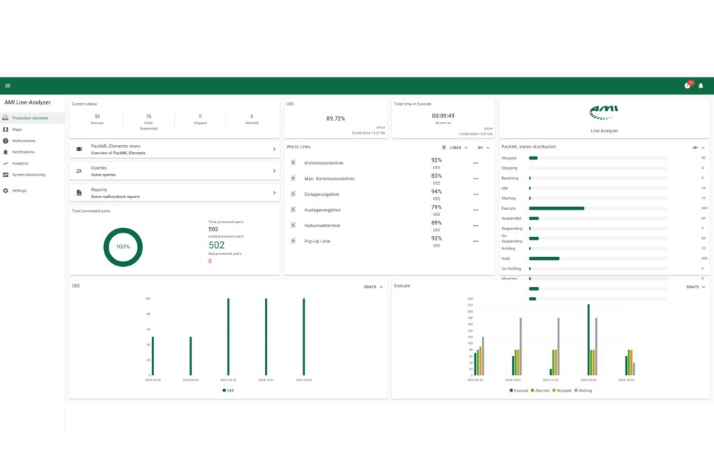This screenshot has width=714, height=462.
Task: Open three-dot menu for Pop-Up Linie
Action: pyautogui.click(x=476, y=241)
